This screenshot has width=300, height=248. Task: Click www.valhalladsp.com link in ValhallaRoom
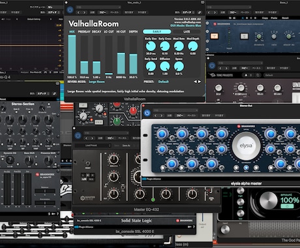187,22
